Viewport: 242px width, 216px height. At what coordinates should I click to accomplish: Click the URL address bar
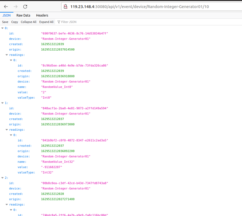151,6
